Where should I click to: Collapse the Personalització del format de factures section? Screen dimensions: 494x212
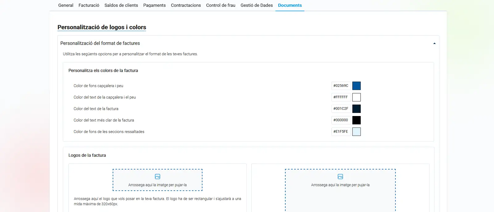click(434, 44)
